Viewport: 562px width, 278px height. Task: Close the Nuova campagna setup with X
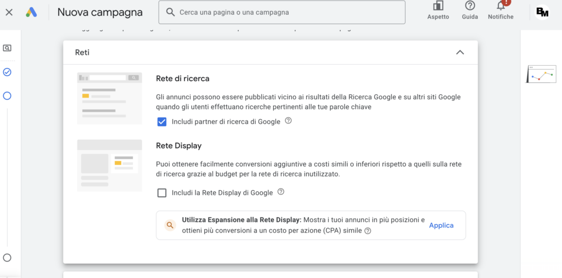coord(9,12)
